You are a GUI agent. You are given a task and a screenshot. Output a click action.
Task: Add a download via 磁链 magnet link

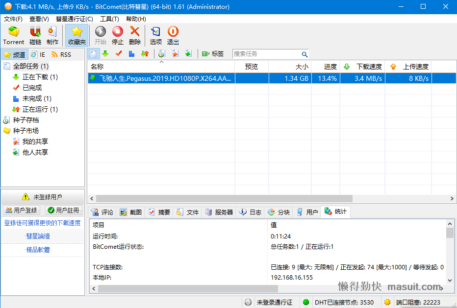(x=34, y=34)
